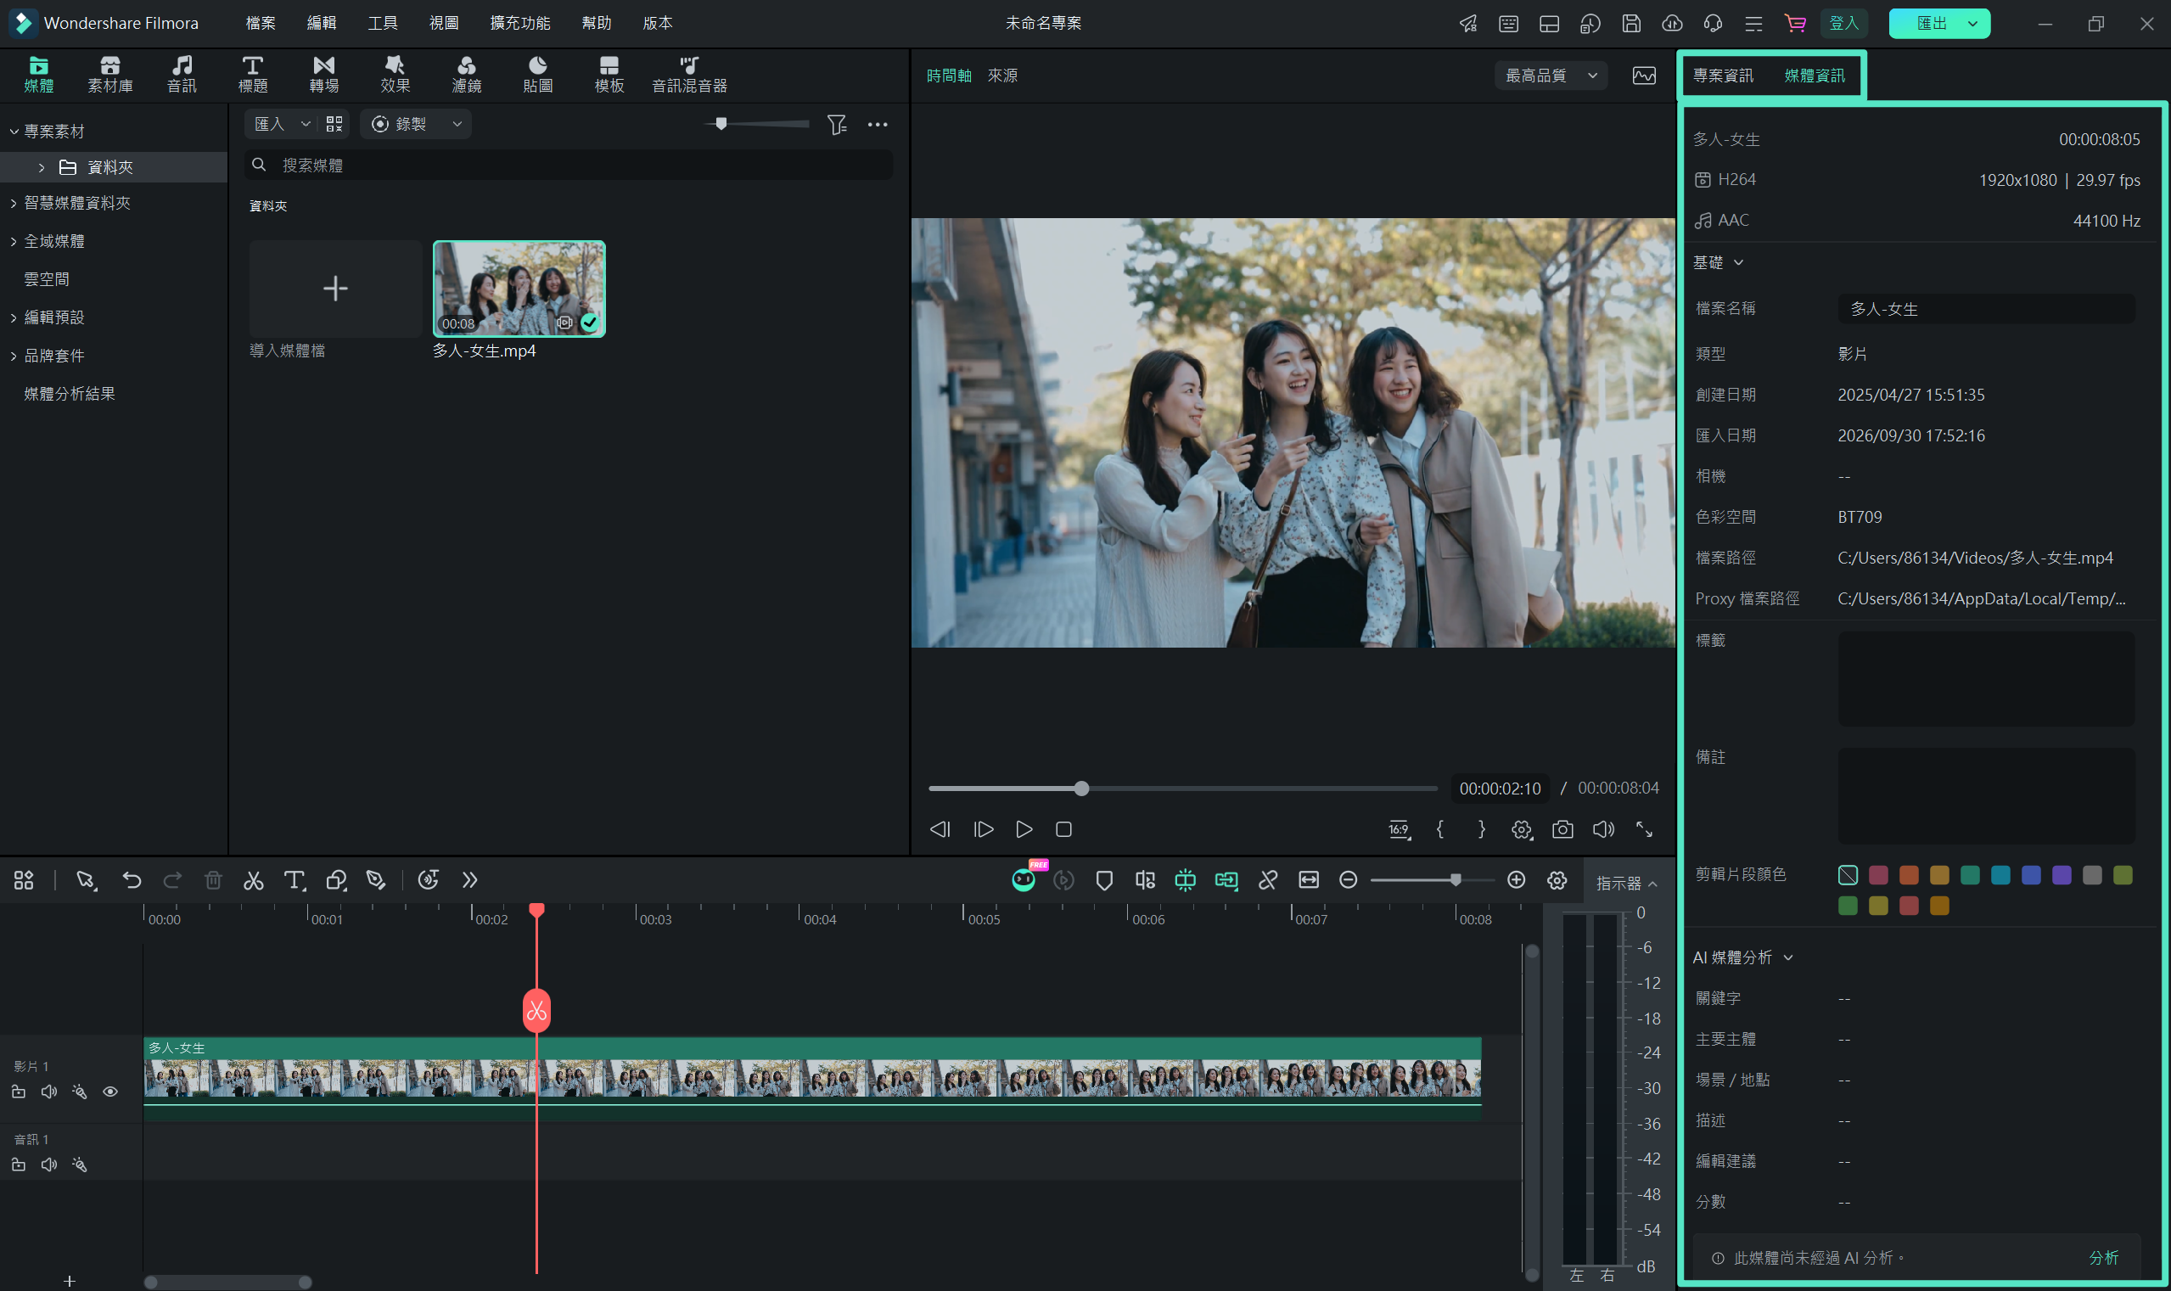This screenshot has height=1291, width=2171.
Task: Click the fullscreen preview icon
Action: [x=1644, y=829]
